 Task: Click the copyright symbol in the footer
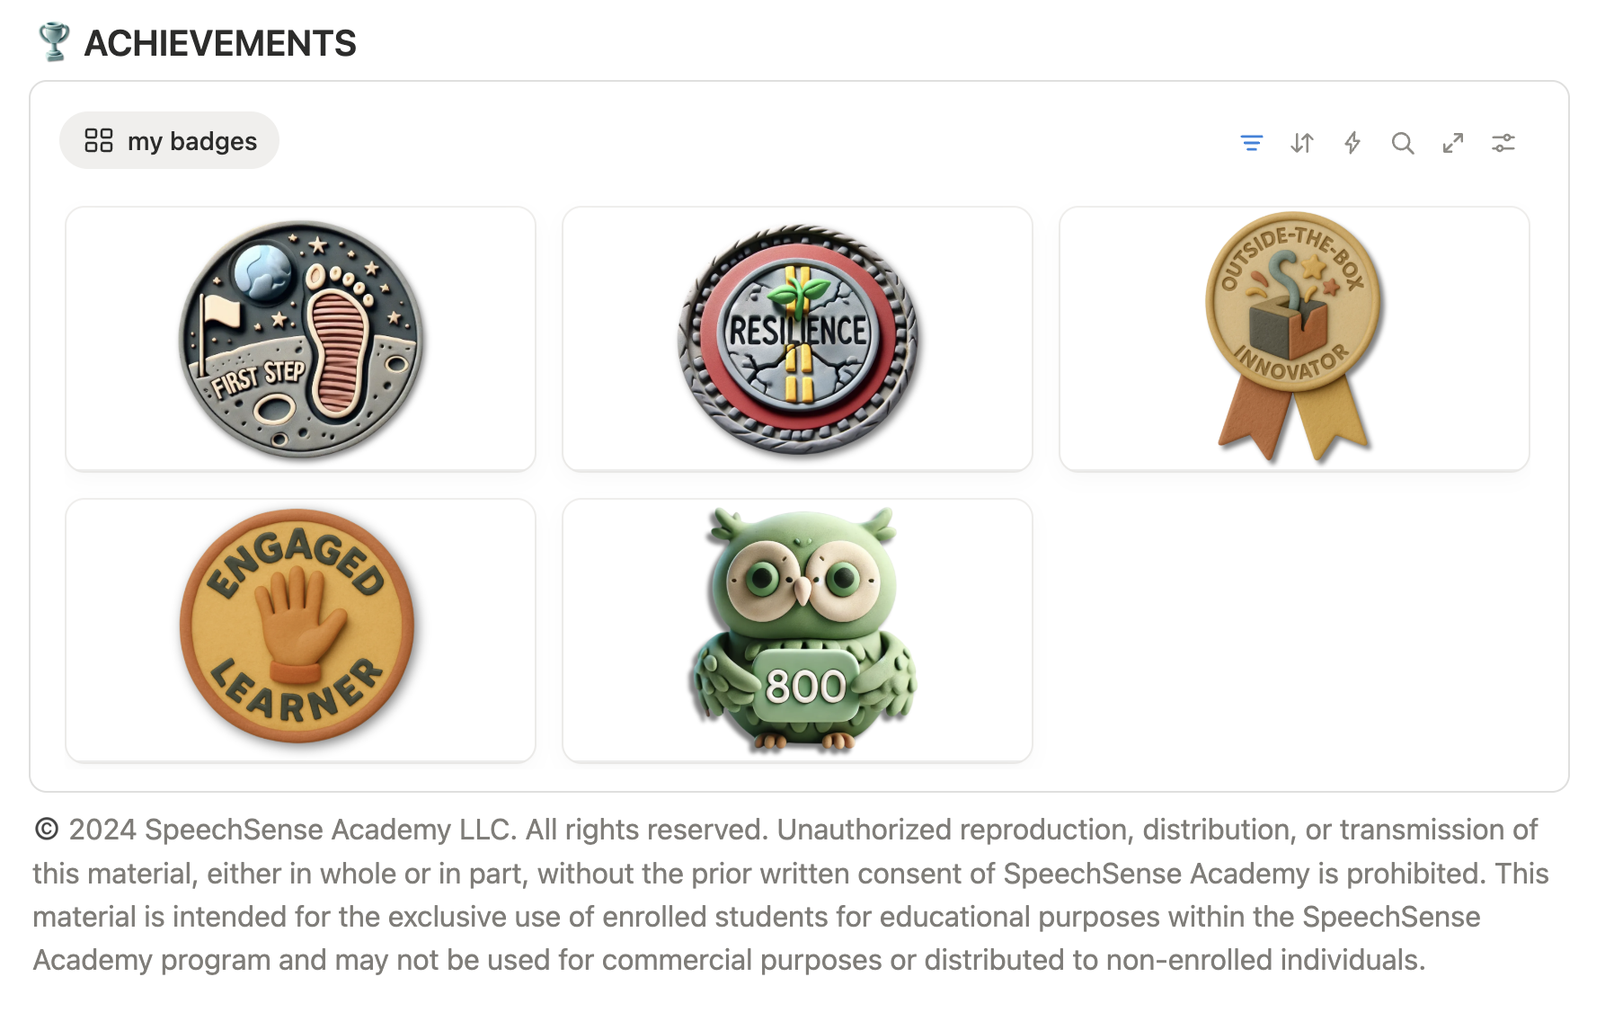(x=46, y=829)
